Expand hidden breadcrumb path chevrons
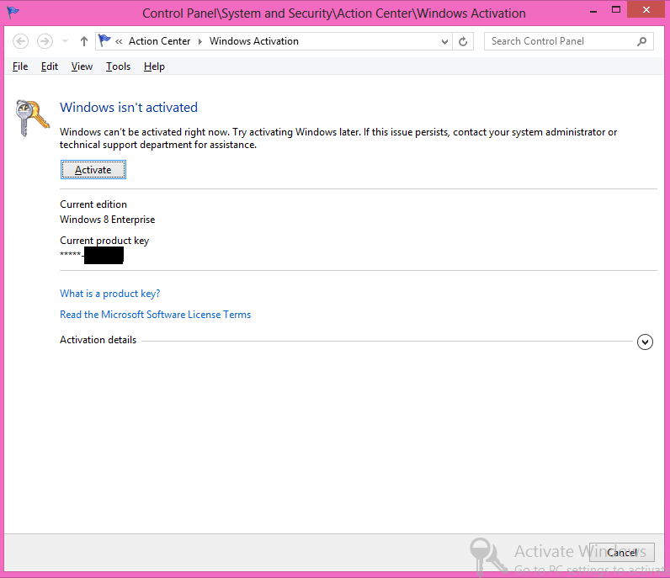Screen dimensions: 670x578 pos(119,41)
